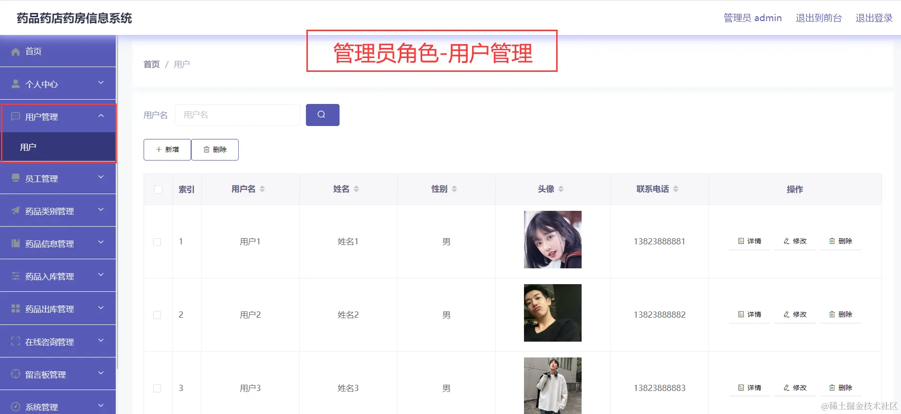Open 详情 for 用户2 row

(x=749, y=314)
